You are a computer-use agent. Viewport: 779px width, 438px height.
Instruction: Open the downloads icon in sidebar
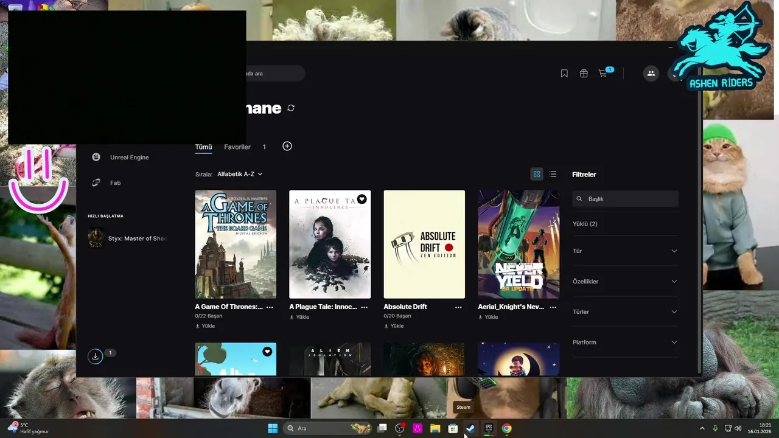[96, 356]
